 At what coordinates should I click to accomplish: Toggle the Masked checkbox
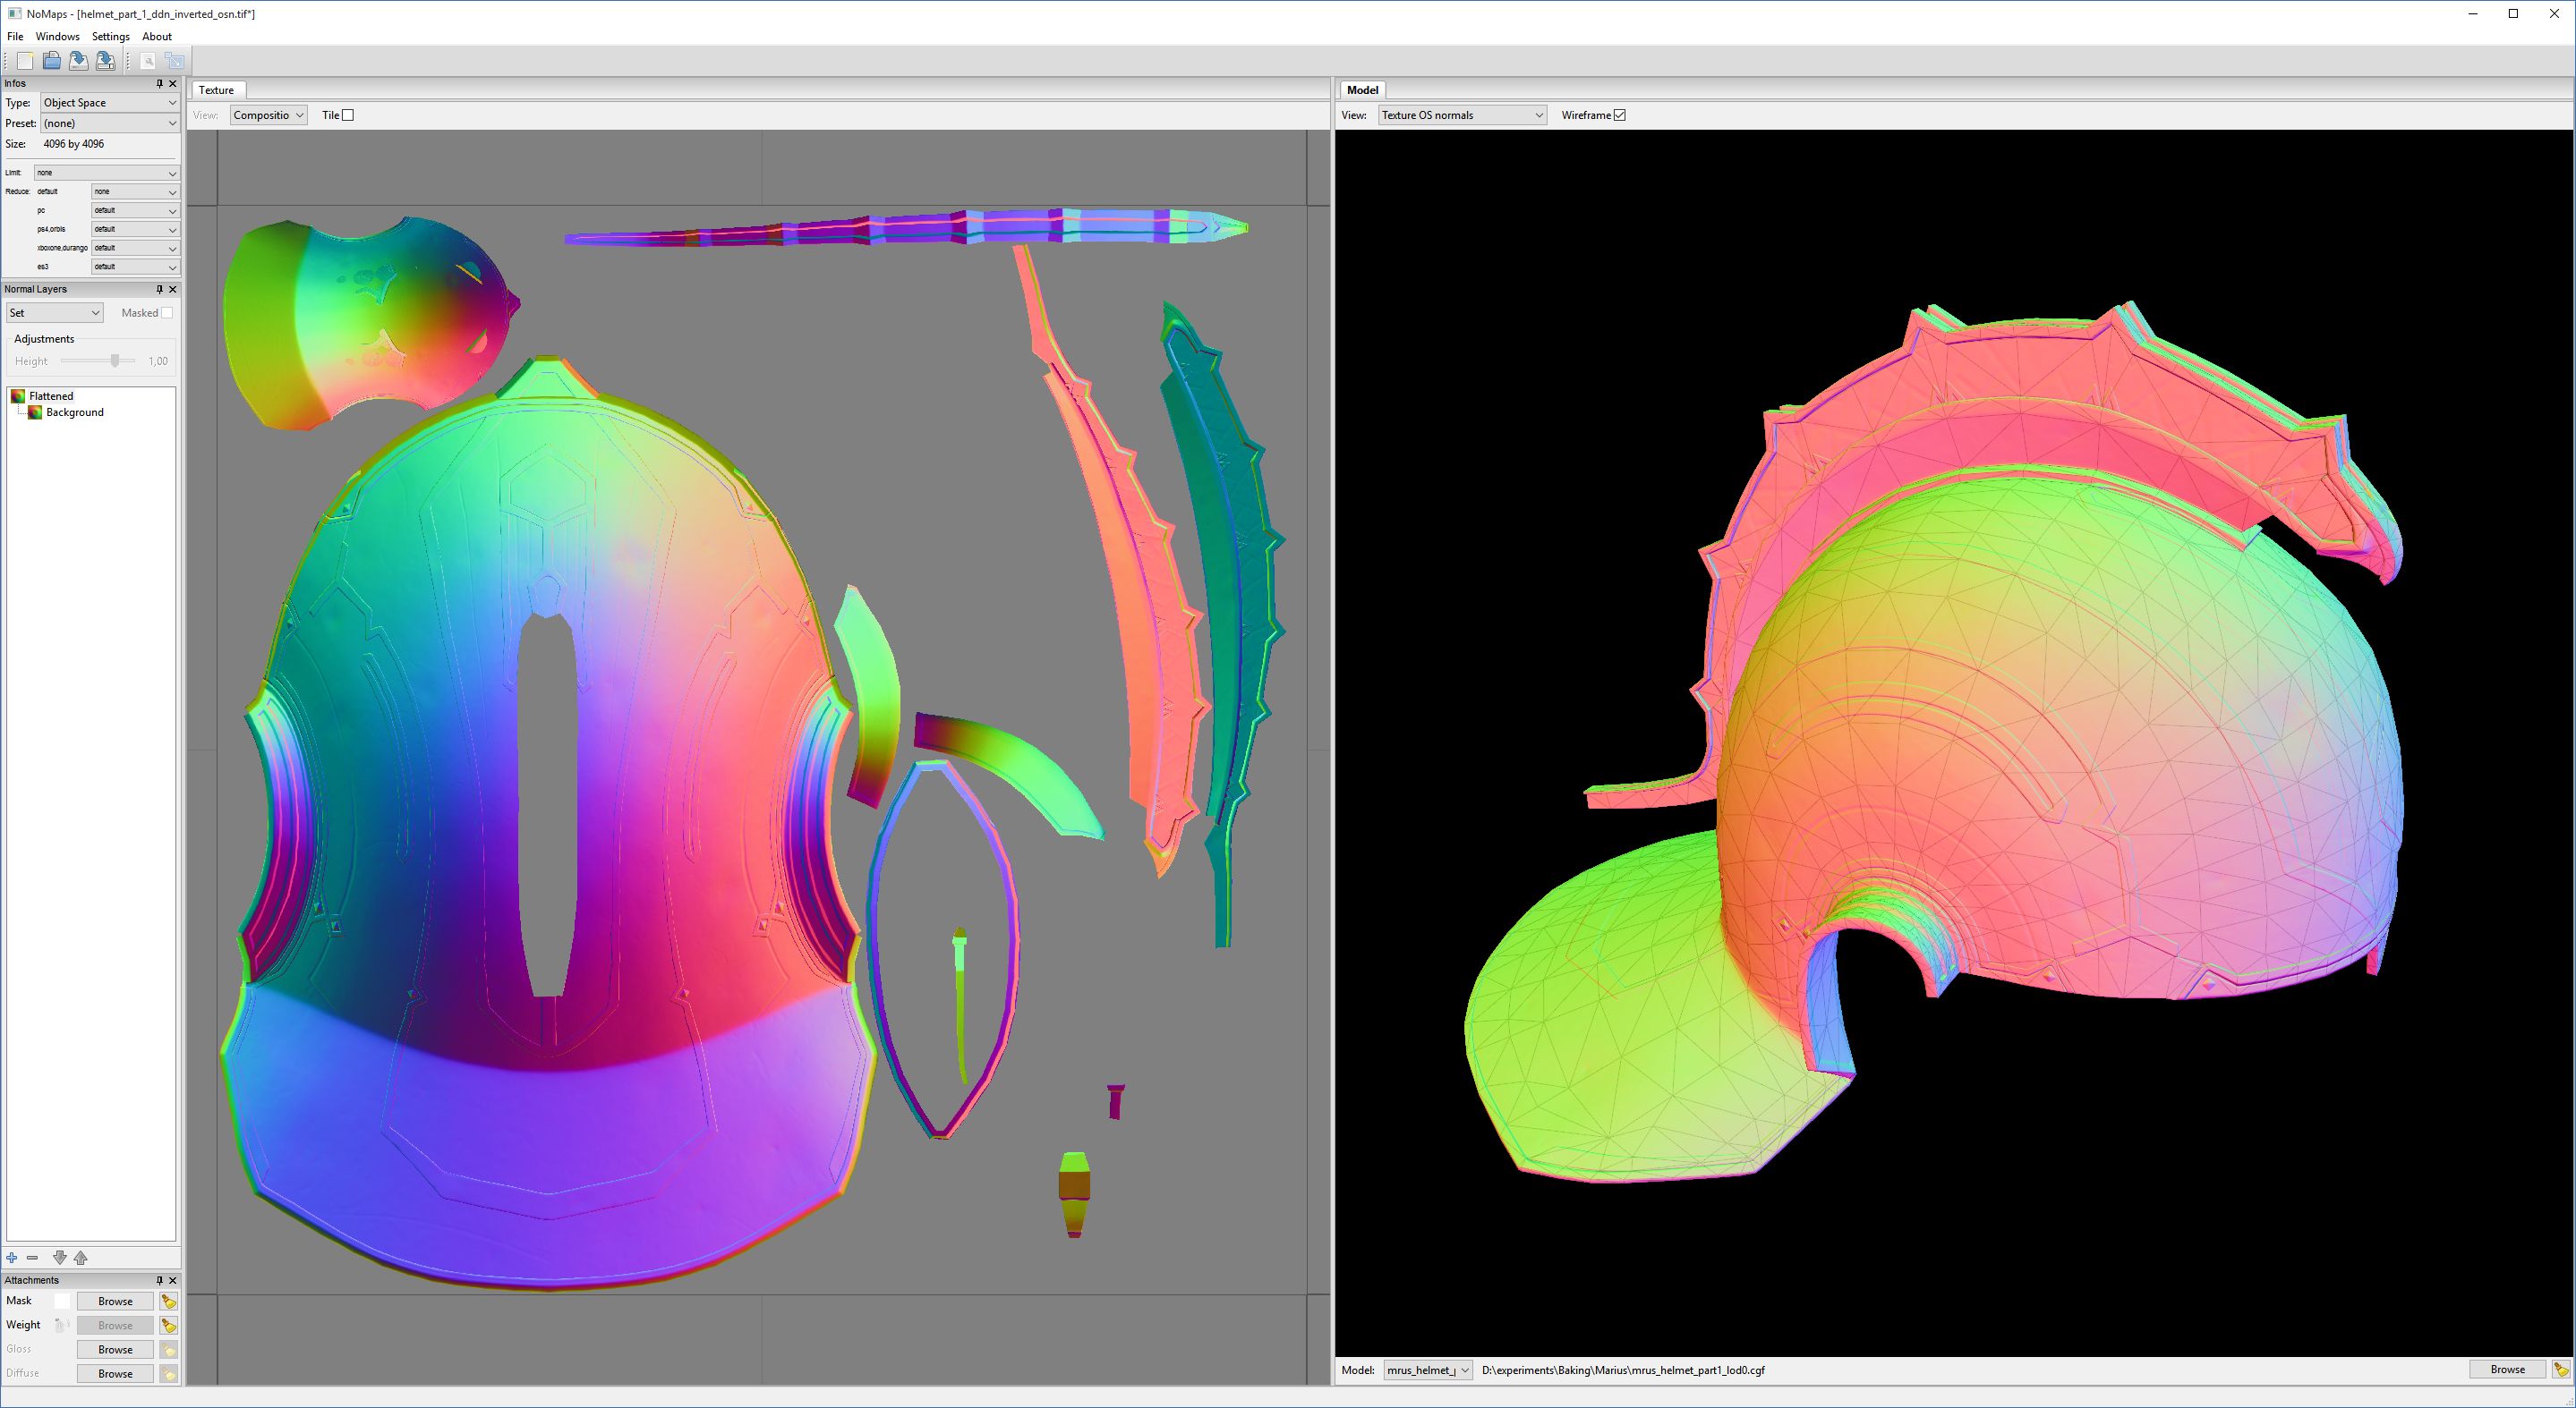coord(169,312)
